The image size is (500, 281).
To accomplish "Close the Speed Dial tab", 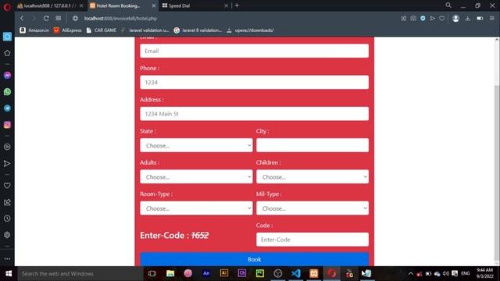I will pyautogui.click(x=226, y=5).
